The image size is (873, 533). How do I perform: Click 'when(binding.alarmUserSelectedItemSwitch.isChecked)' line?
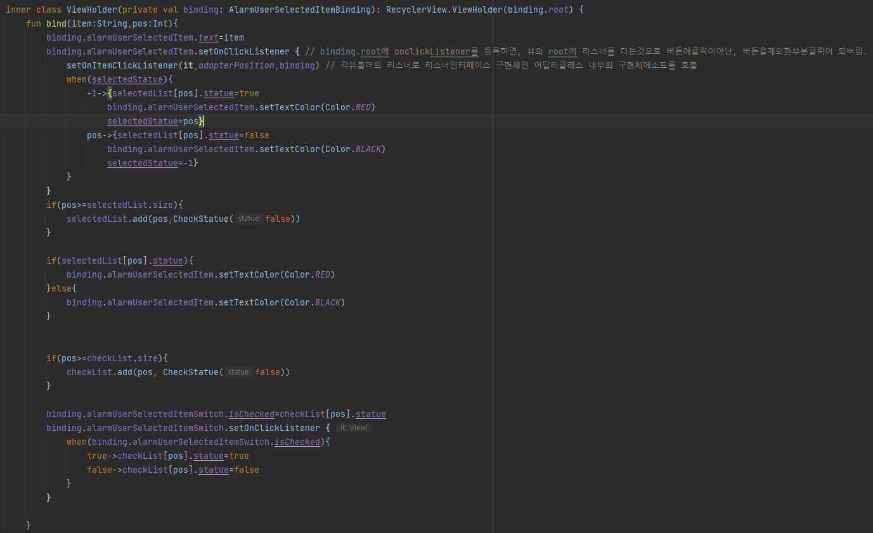click(198, 442)
